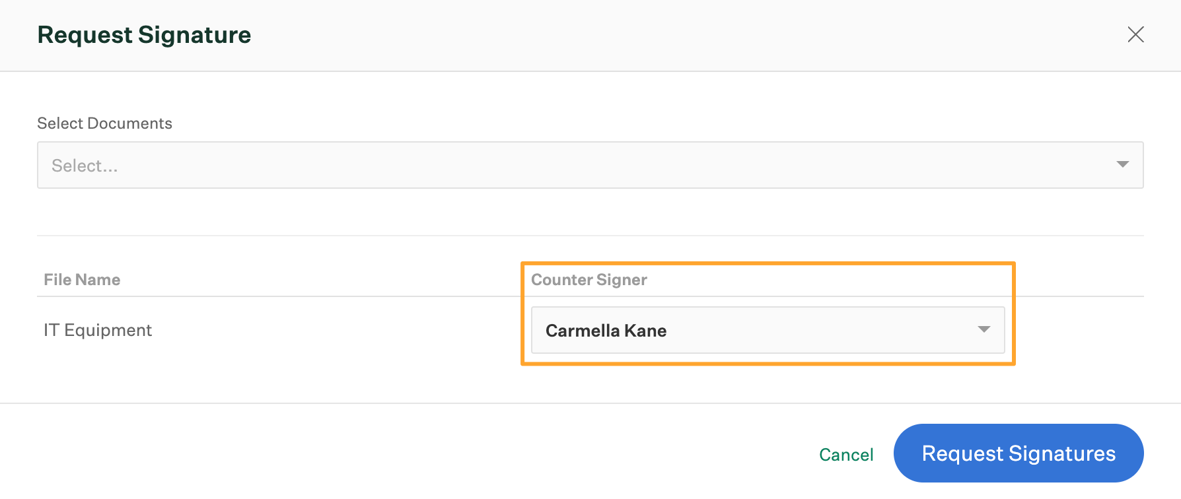This screenshot has width=1181, height=499.
Task: Change counter signer for IT Equipment
Action: [x=768, y=330]
